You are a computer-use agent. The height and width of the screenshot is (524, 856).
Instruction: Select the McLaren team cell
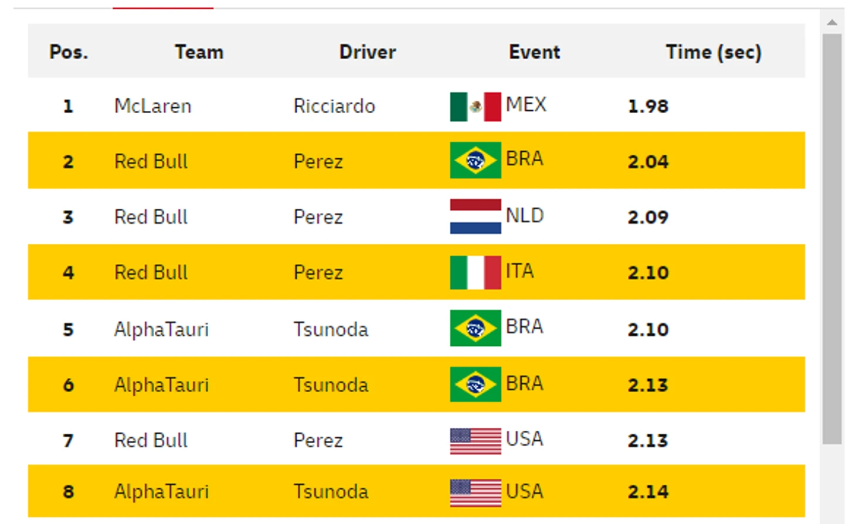click(x=152, y=106)
